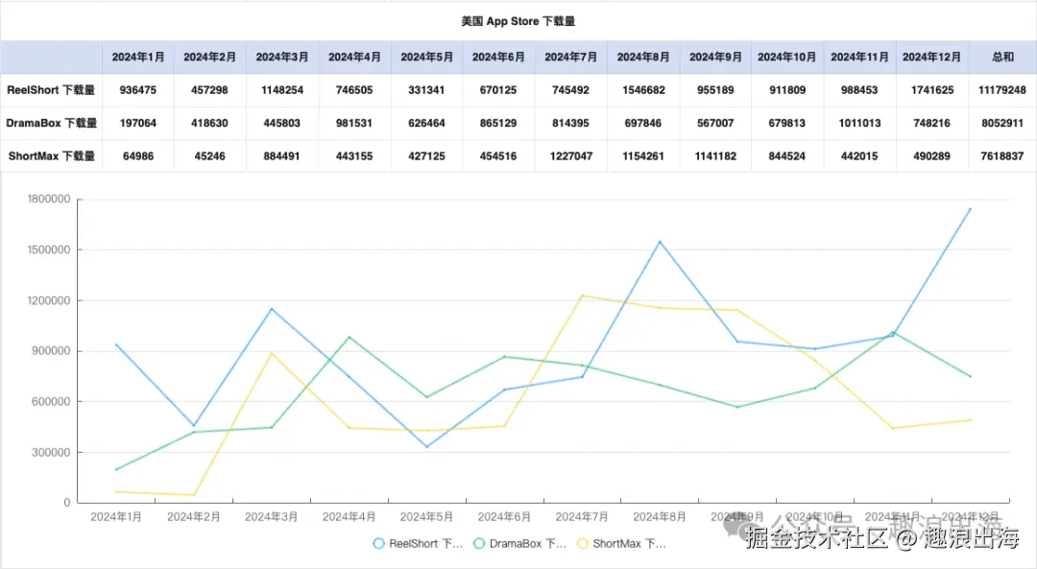Image resolution: width=1037 pixels, height=569 pixels.
Task: Select cell 1227047 in ShortMax row
Action: [x=570, y=156]
